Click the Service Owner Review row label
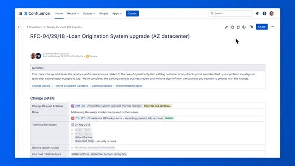This screenshot has width=295, height=166. (x=46, y=148)
